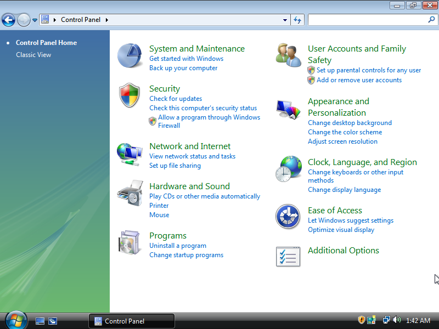
Task: Open Adjust screen resolution link
Action: pyautogui.click(x=342, y=141)
